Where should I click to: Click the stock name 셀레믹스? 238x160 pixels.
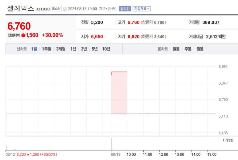21,8
